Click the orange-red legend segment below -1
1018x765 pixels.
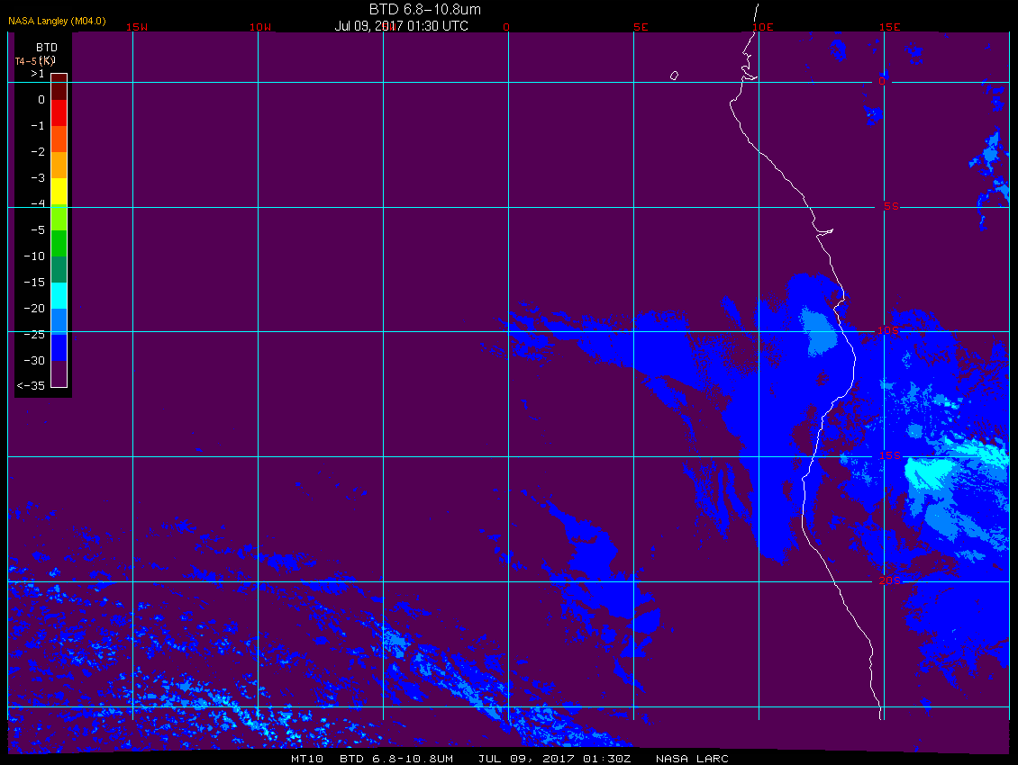click(59, 139)
